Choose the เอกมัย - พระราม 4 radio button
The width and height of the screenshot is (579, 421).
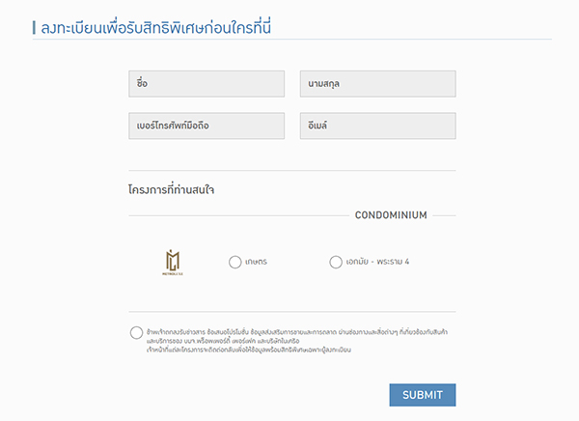(x=336, y=262)
